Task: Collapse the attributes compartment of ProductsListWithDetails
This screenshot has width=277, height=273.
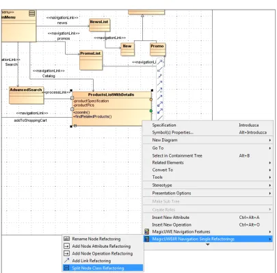Action: tap(72, 98)
